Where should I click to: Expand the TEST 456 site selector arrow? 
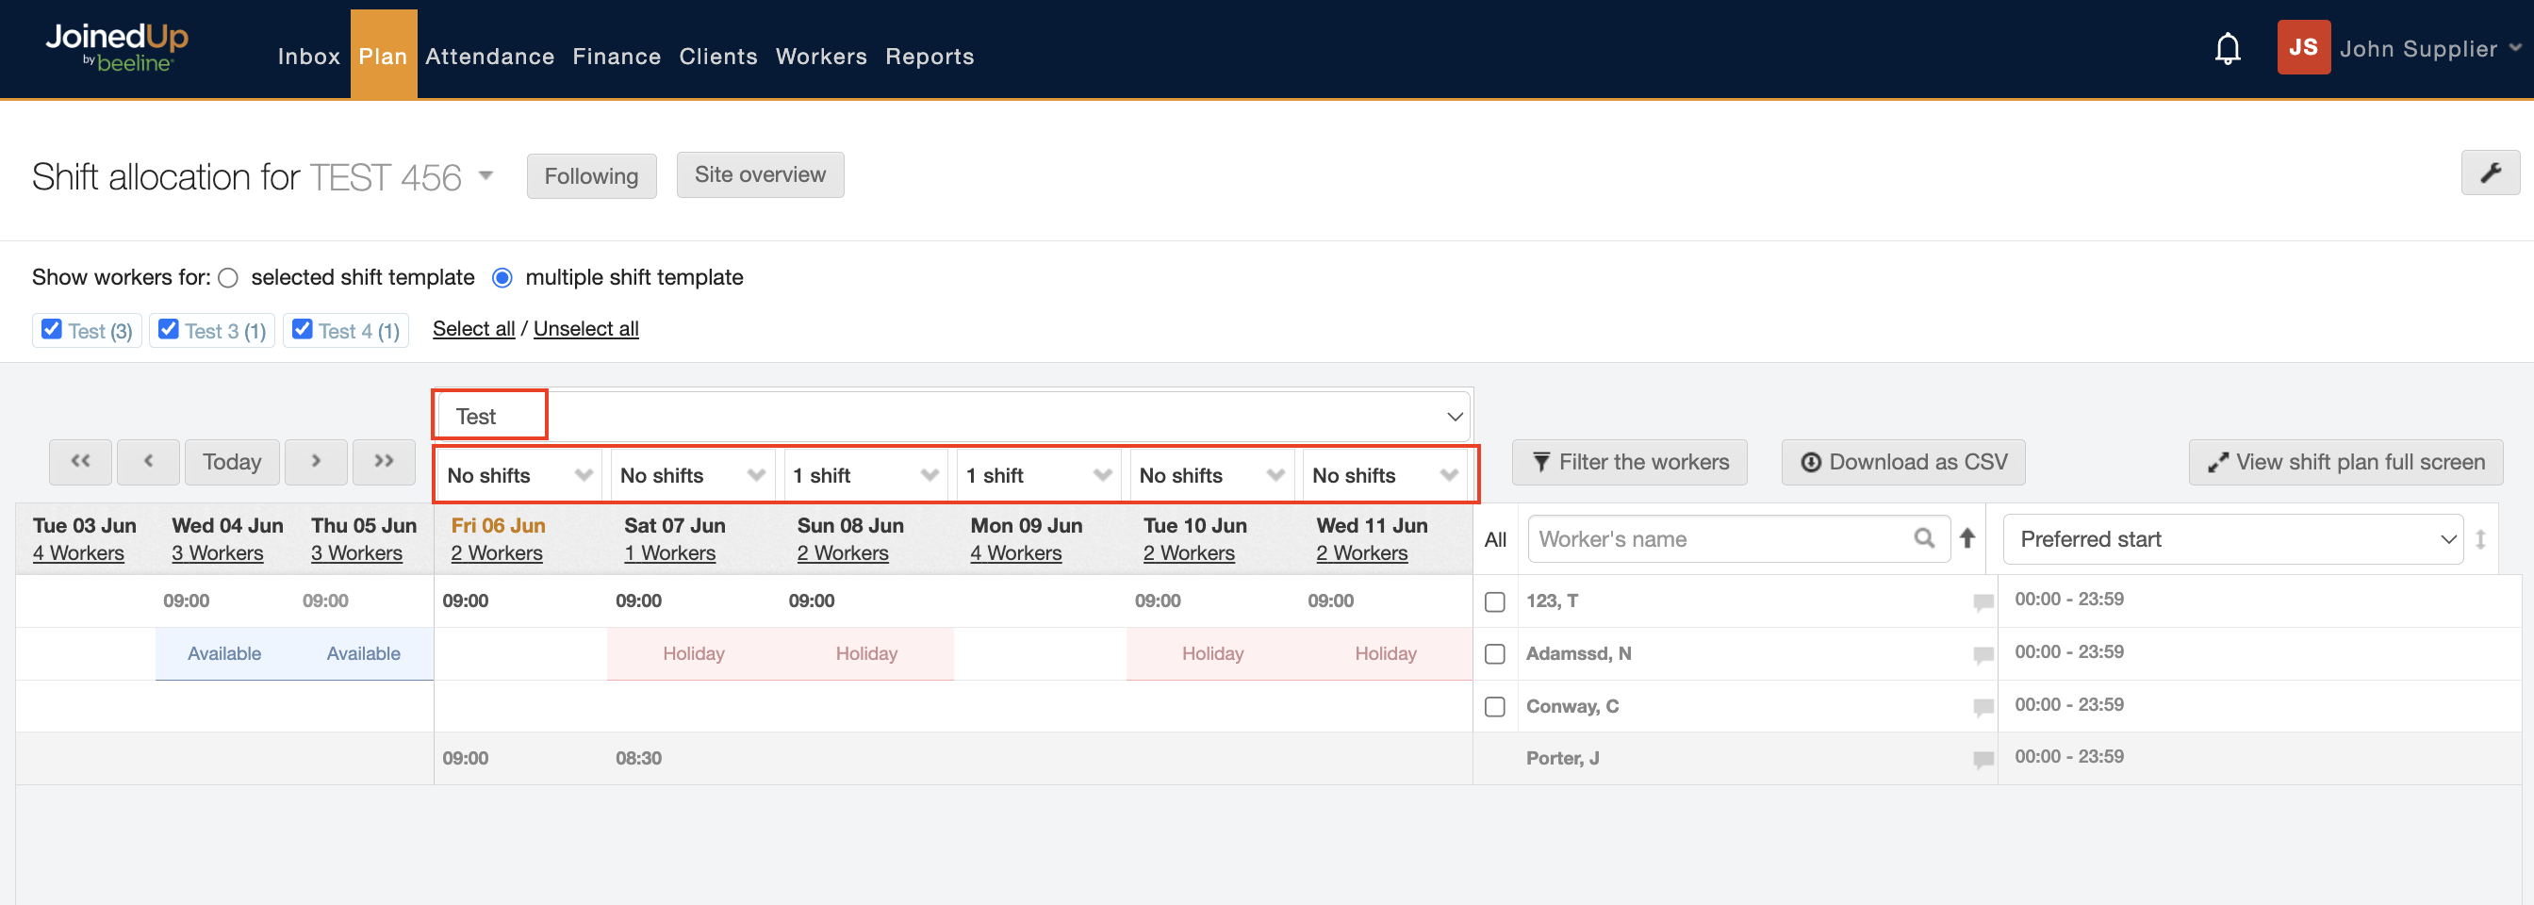485,176
